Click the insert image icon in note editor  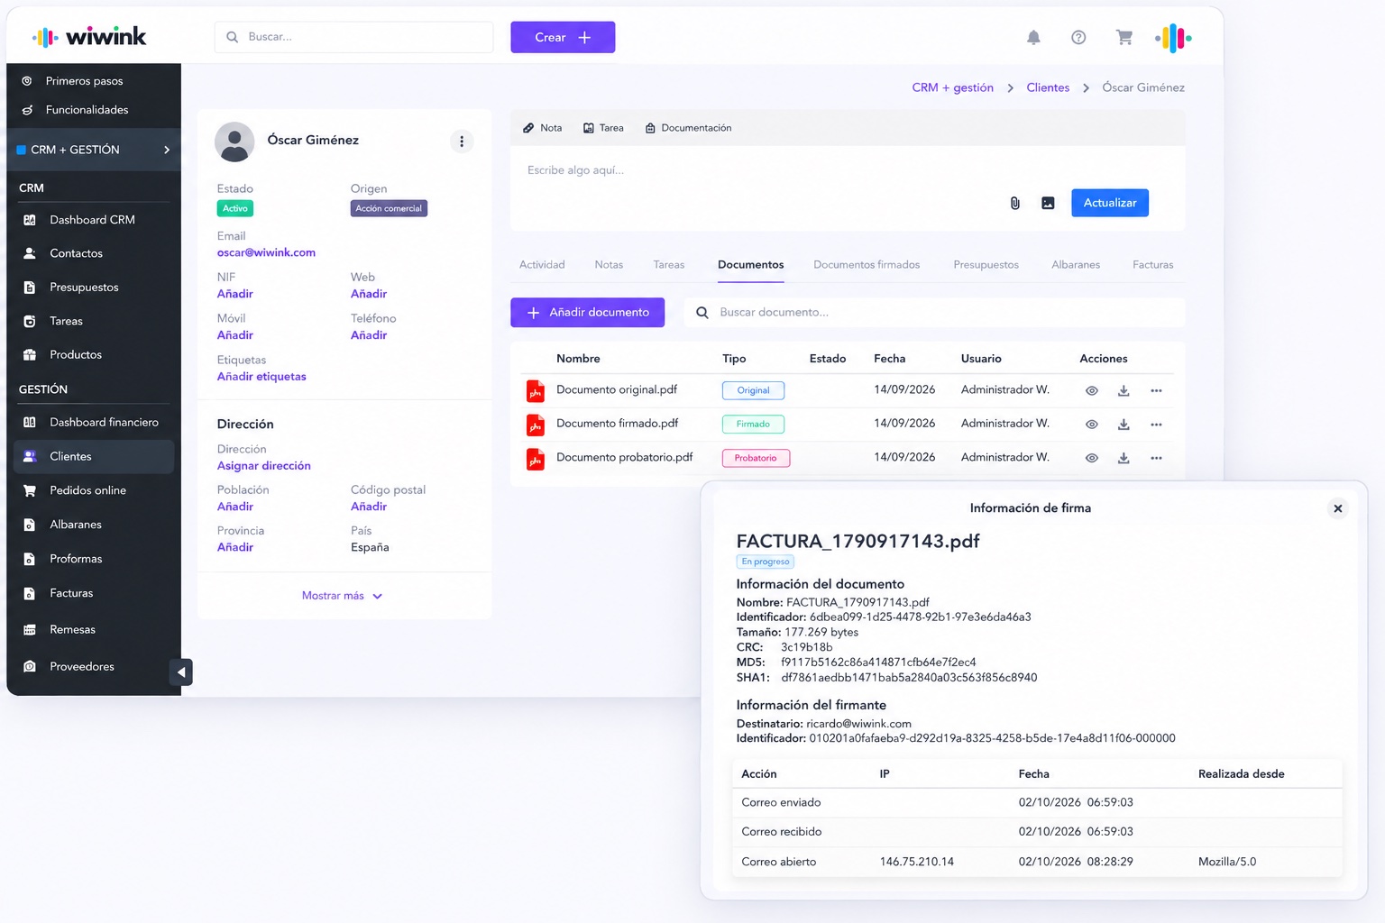tap(1048, 203)
